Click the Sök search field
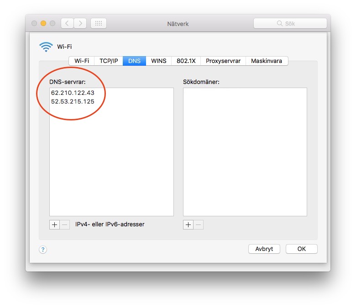 coord(290,23)
